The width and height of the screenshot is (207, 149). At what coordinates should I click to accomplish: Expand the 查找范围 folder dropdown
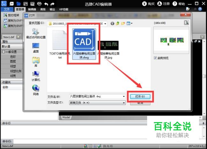tap(105, 24)
